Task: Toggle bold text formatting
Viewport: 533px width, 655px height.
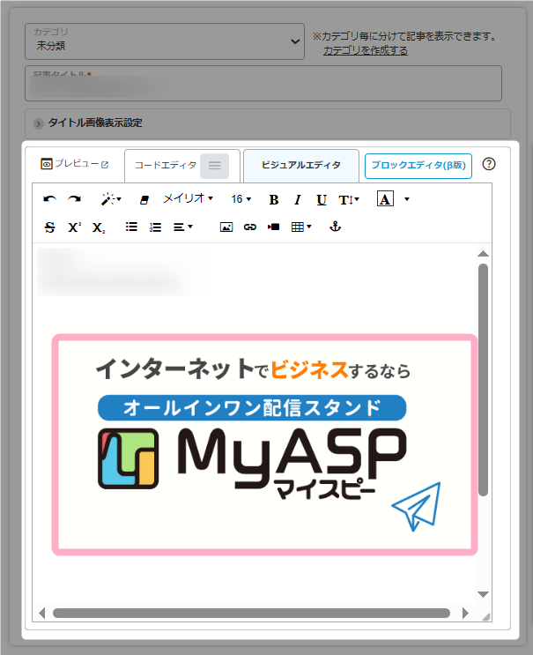Action: click(x=273, y=200)
